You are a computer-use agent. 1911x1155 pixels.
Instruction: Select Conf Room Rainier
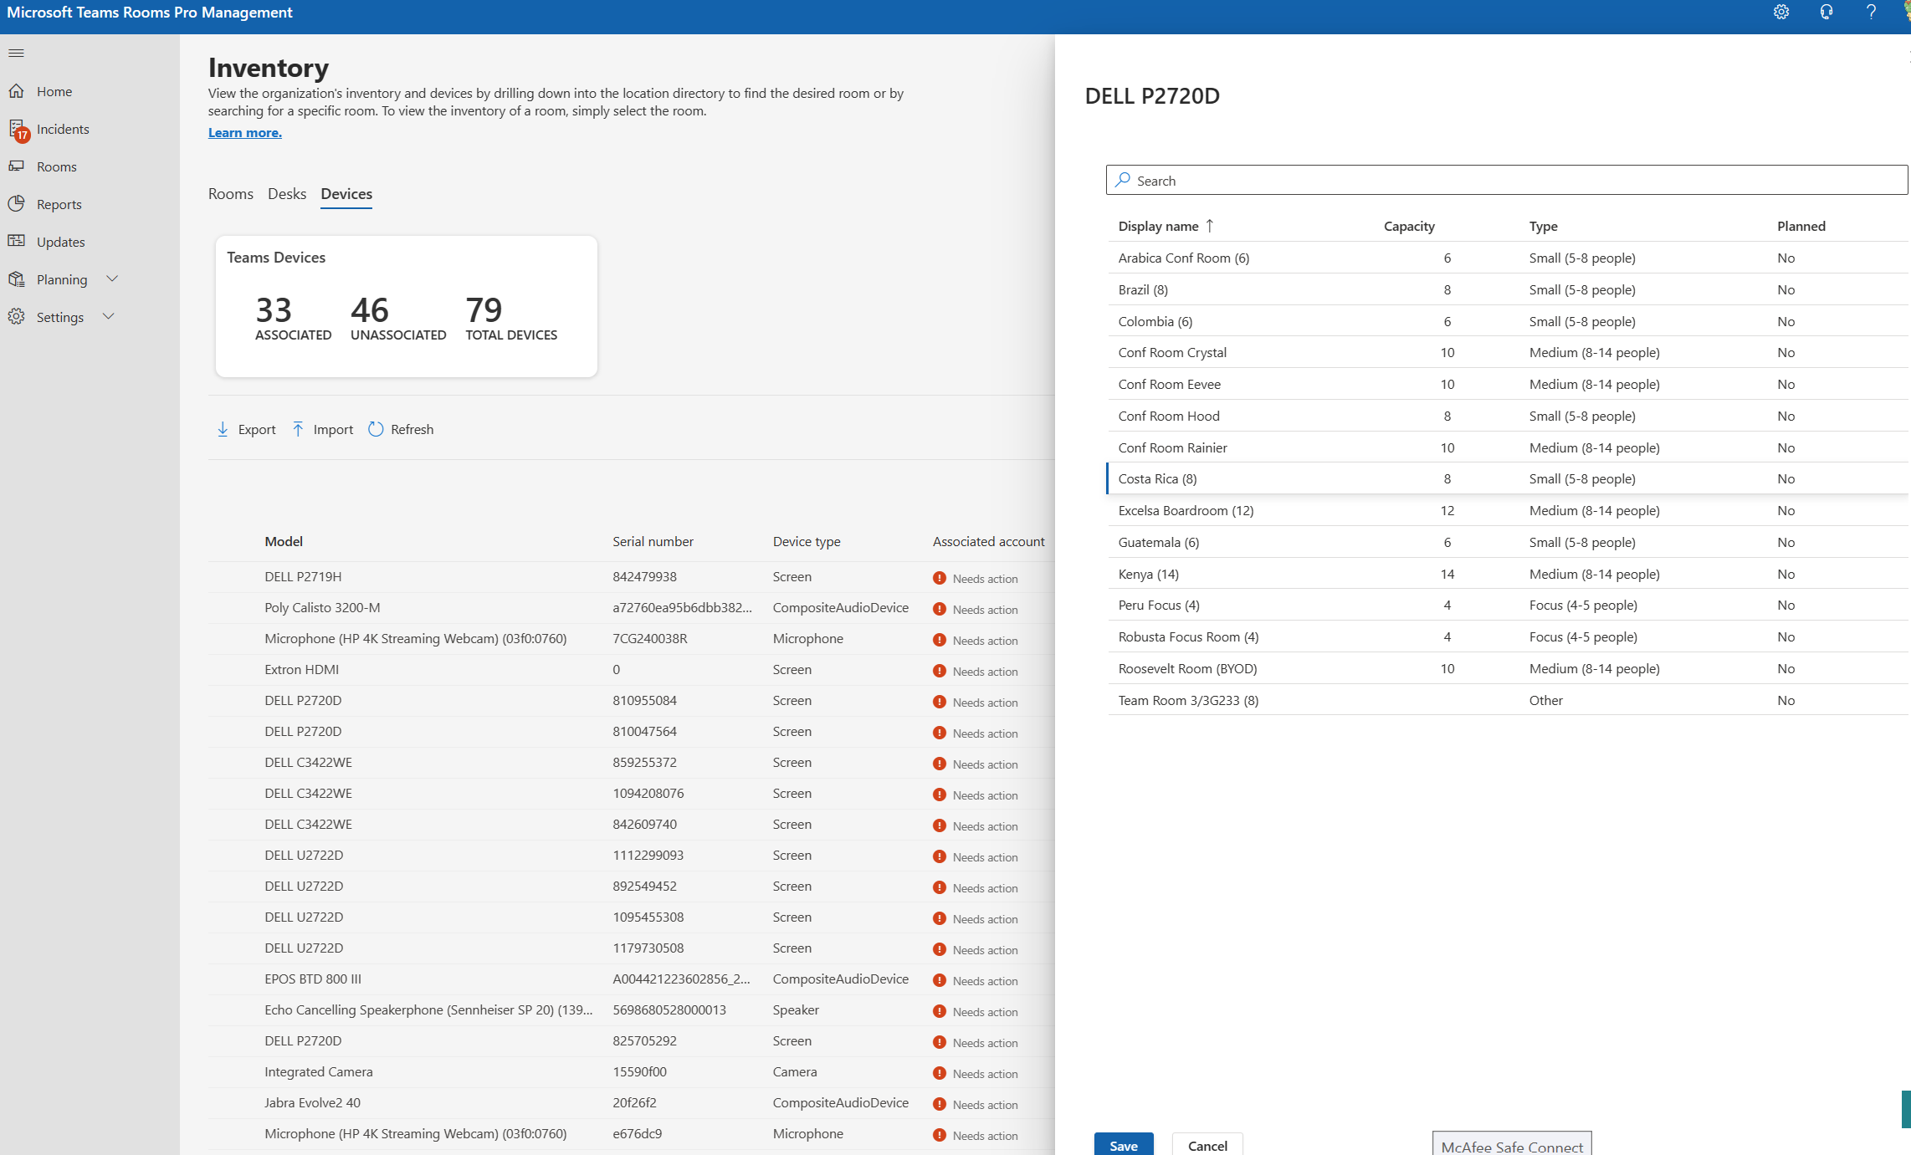tap(1508, 447)
